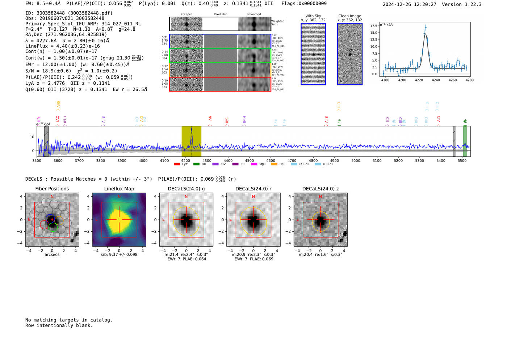This screenshot has height=345, width=507.
Task: Click the DECaLS : Possible Matches = 0 heading
Action: tap(89, 179)
